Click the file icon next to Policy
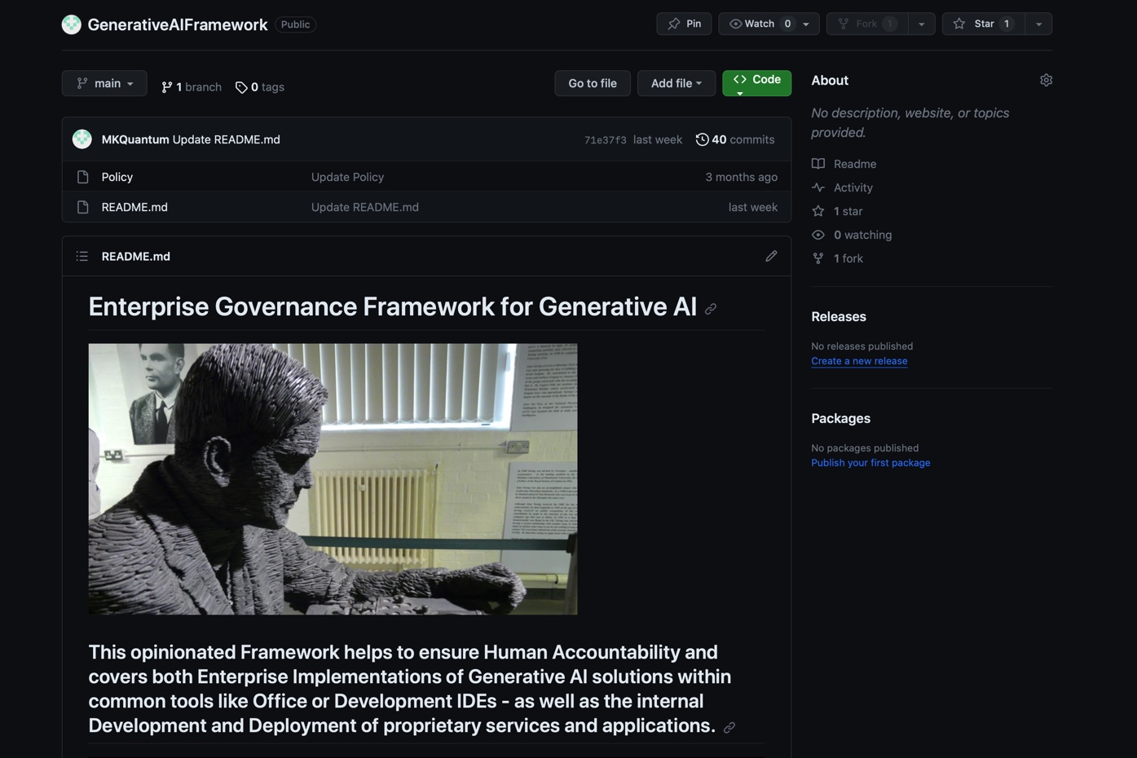1137x758 pixels. (82, 177)
